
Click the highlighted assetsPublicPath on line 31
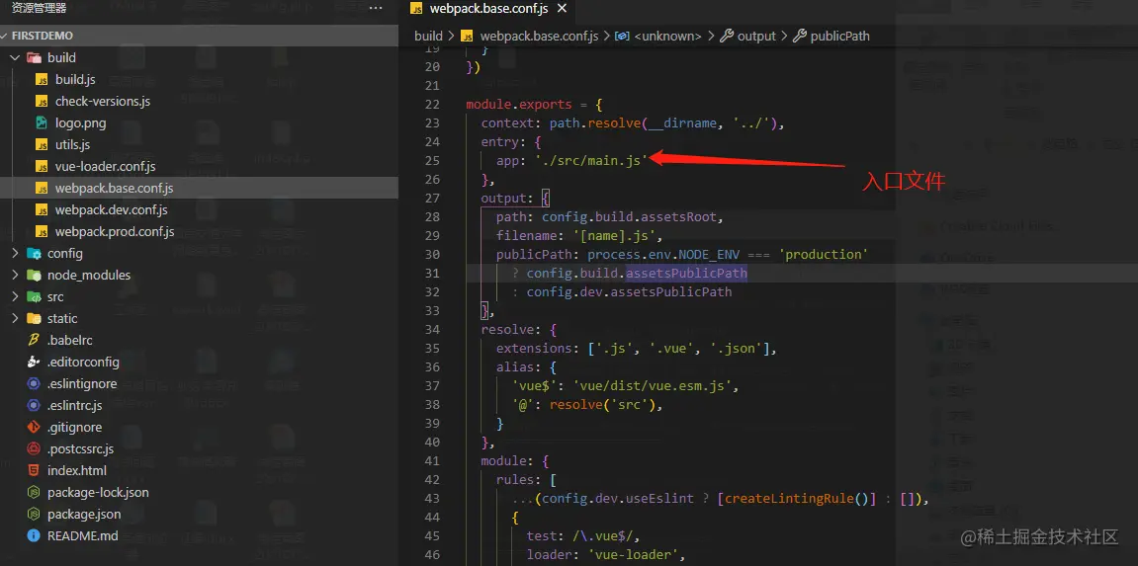[686, 274]
